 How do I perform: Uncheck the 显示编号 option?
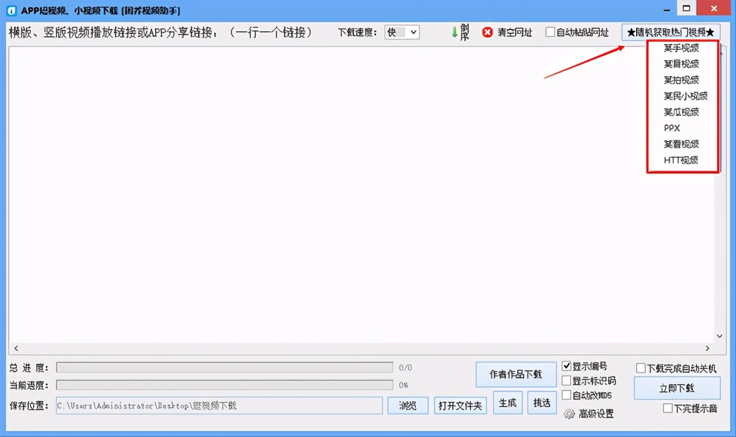coord(566,366)
